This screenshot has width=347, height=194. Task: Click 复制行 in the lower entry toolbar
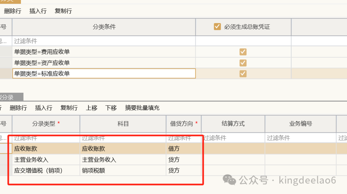click(69, 108)
